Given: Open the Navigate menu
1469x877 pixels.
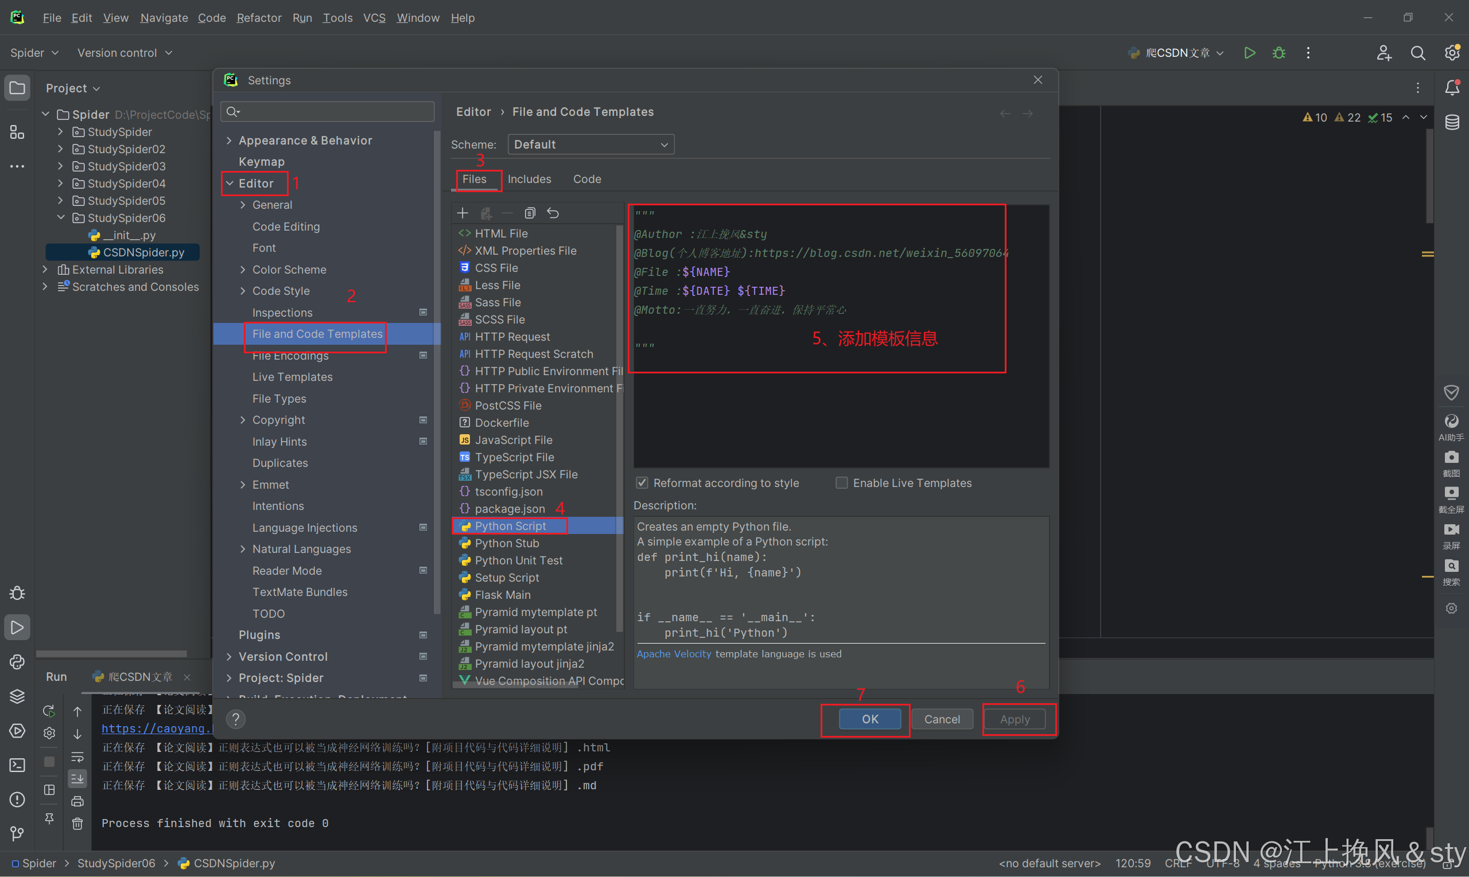Looking at the screenshot, I should (164, 18).
